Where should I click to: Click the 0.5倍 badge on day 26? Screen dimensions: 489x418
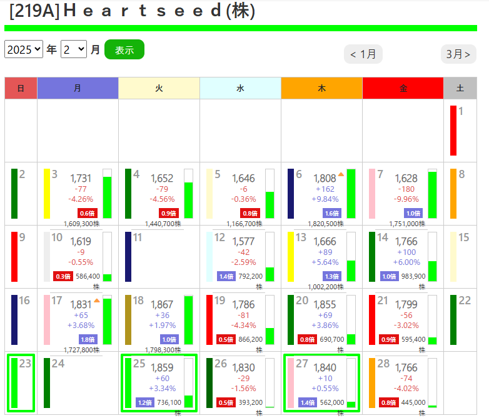pos(226,402)
